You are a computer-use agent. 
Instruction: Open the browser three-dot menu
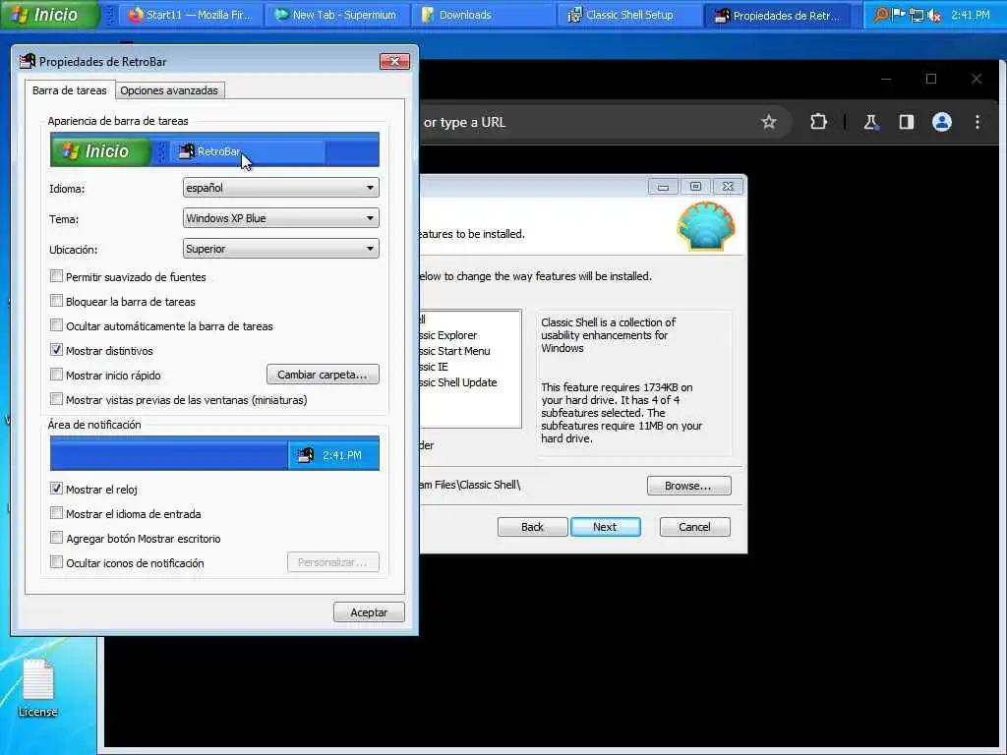(x=977, y=122)
